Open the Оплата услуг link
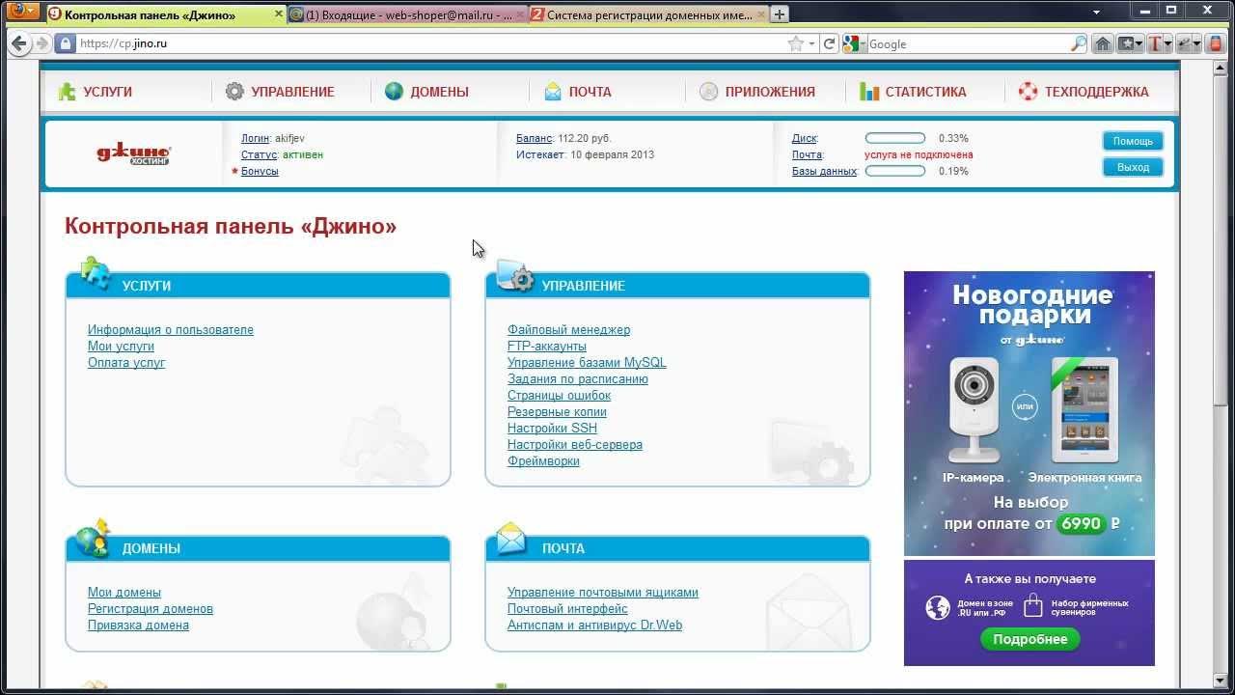 126,362
